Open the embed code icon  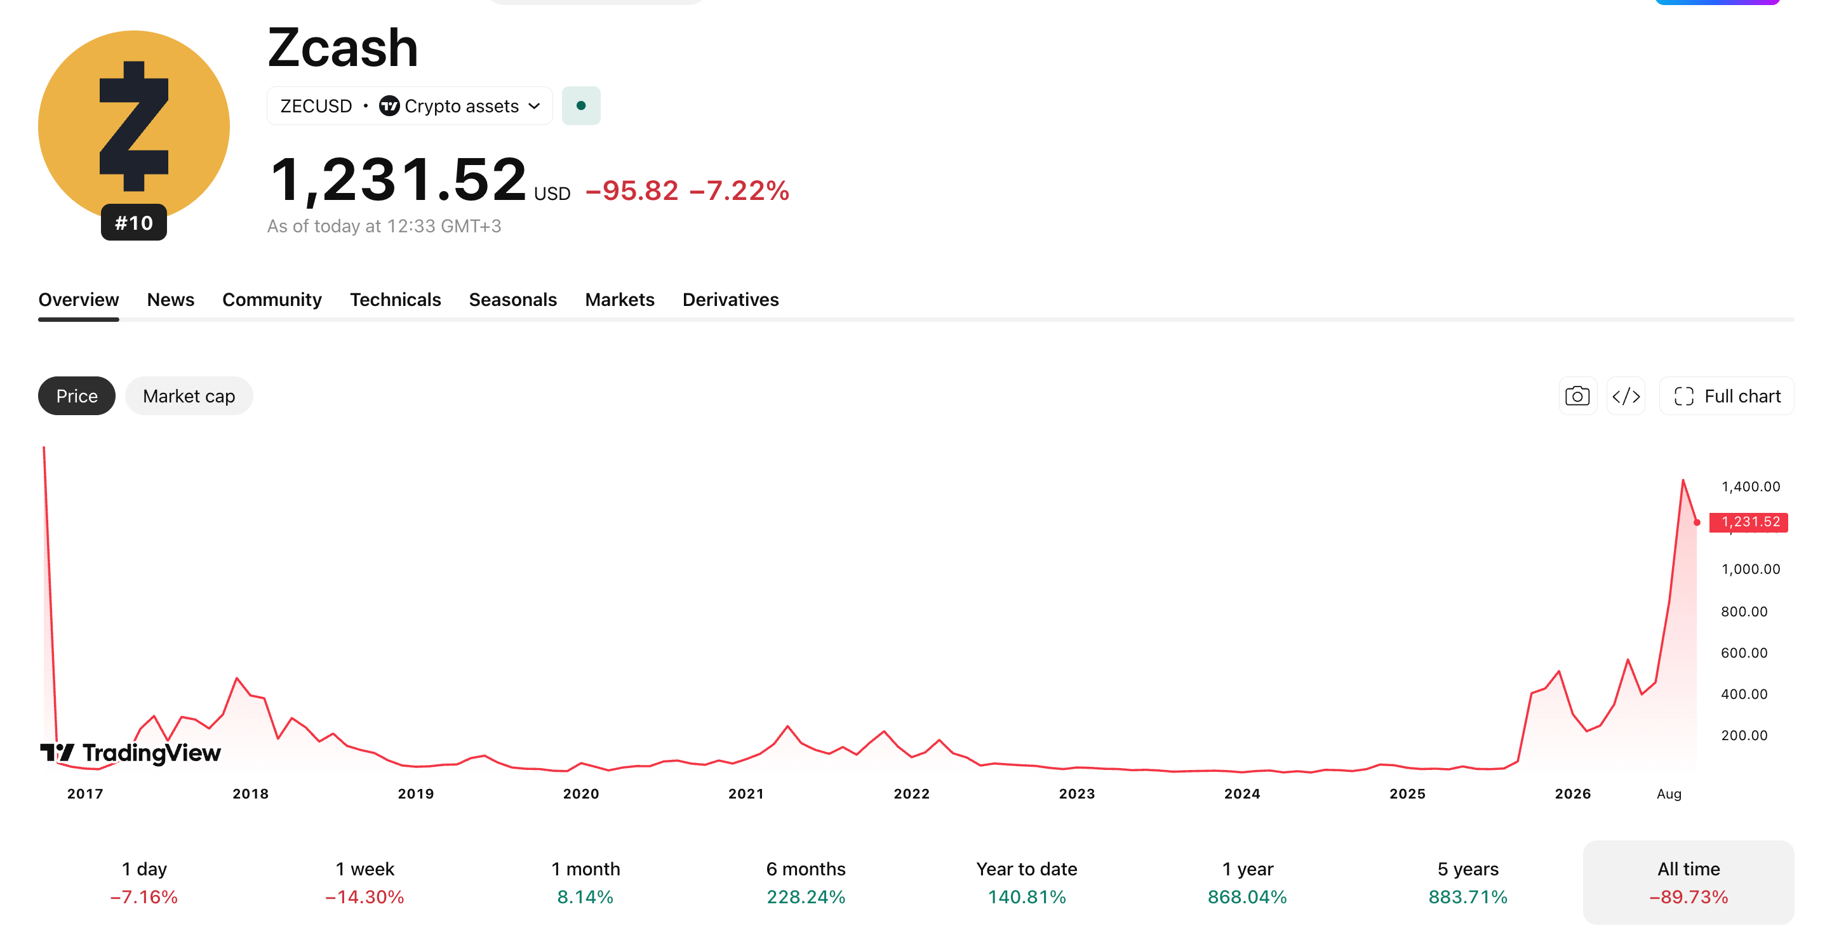point(1626,396)
